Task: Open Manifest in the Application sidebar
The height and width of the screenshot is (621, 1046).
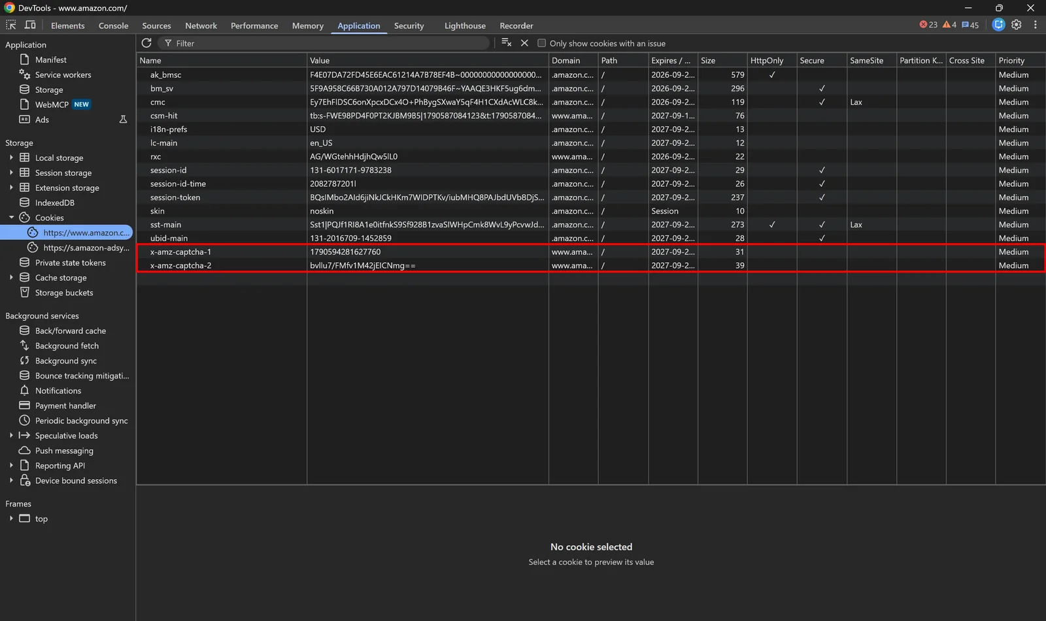Action: (51, 59)
